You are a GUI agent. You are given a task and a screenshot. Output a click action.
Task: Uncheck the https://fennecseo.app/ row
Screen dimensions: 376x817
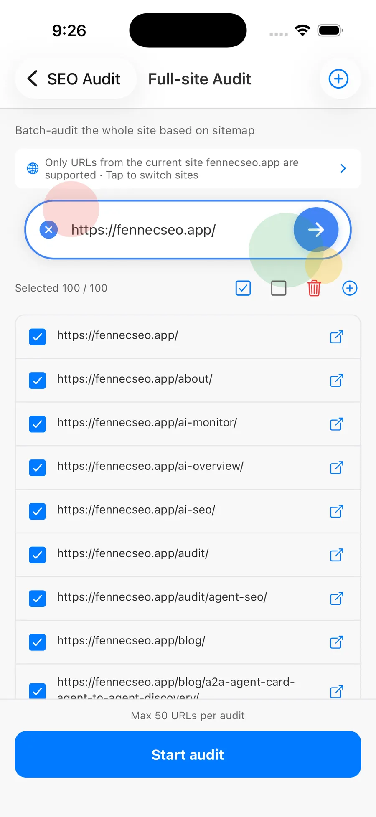pos(38,337)
